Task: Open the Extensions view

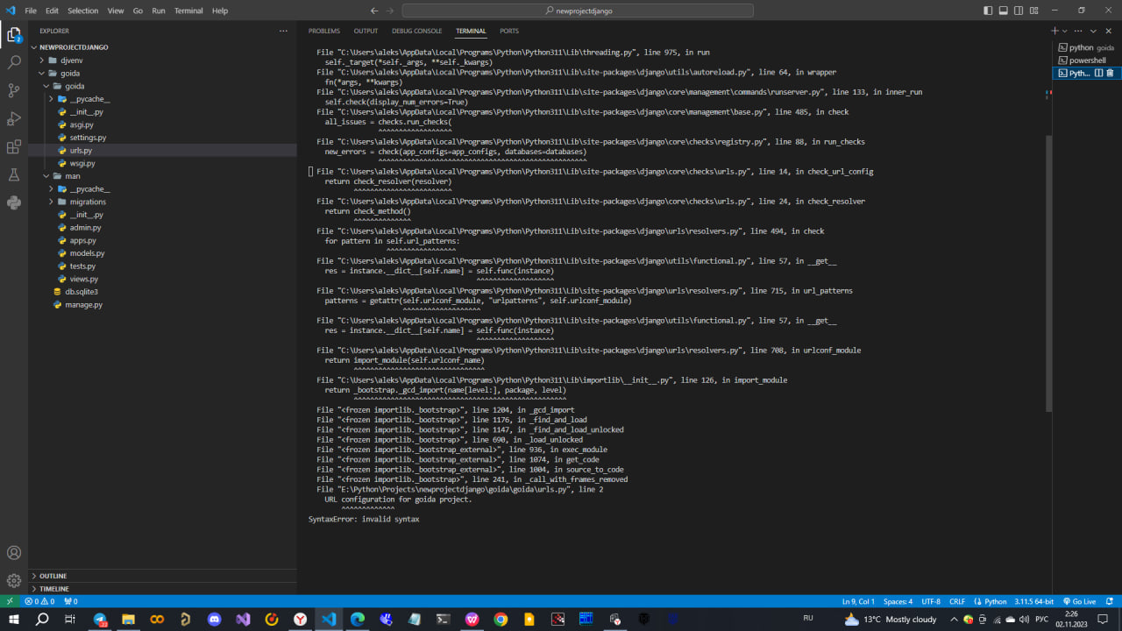Action: (14, 146)
